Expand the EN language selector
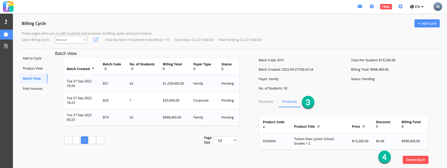The width and height of the screenshot is (447, 168). pos(417,7)
